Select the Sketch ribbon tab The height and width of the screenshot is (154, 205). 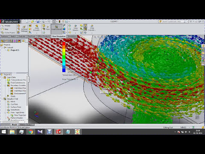(13, 36)
